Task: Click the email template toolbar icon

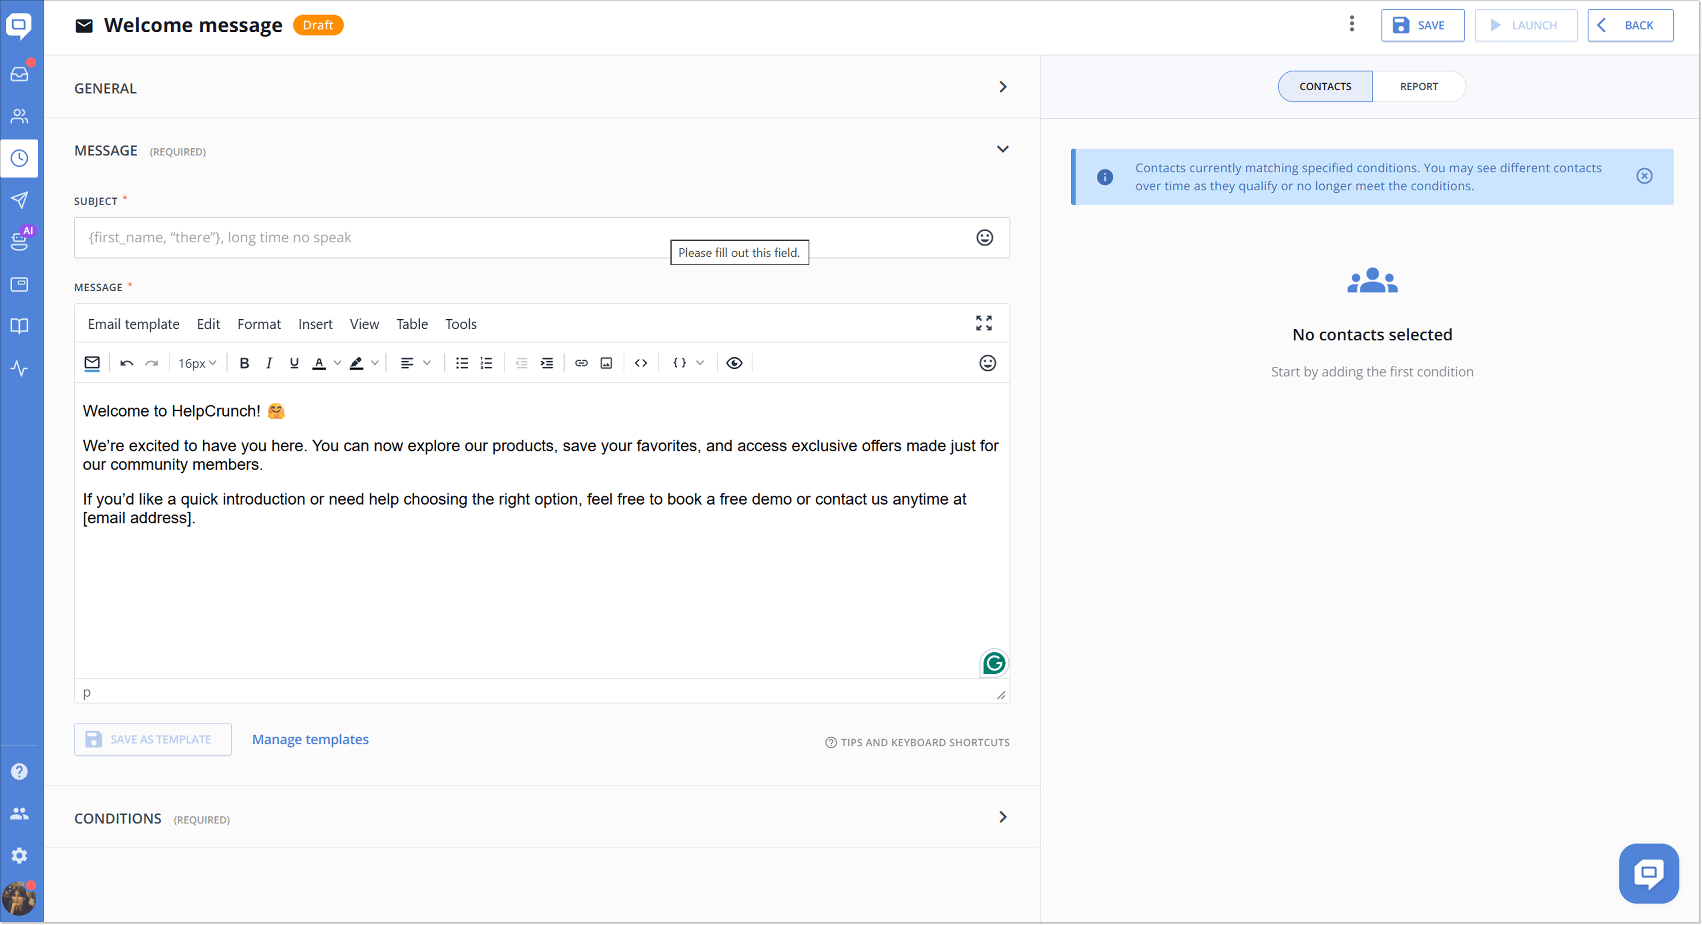Action: (92, 363)
